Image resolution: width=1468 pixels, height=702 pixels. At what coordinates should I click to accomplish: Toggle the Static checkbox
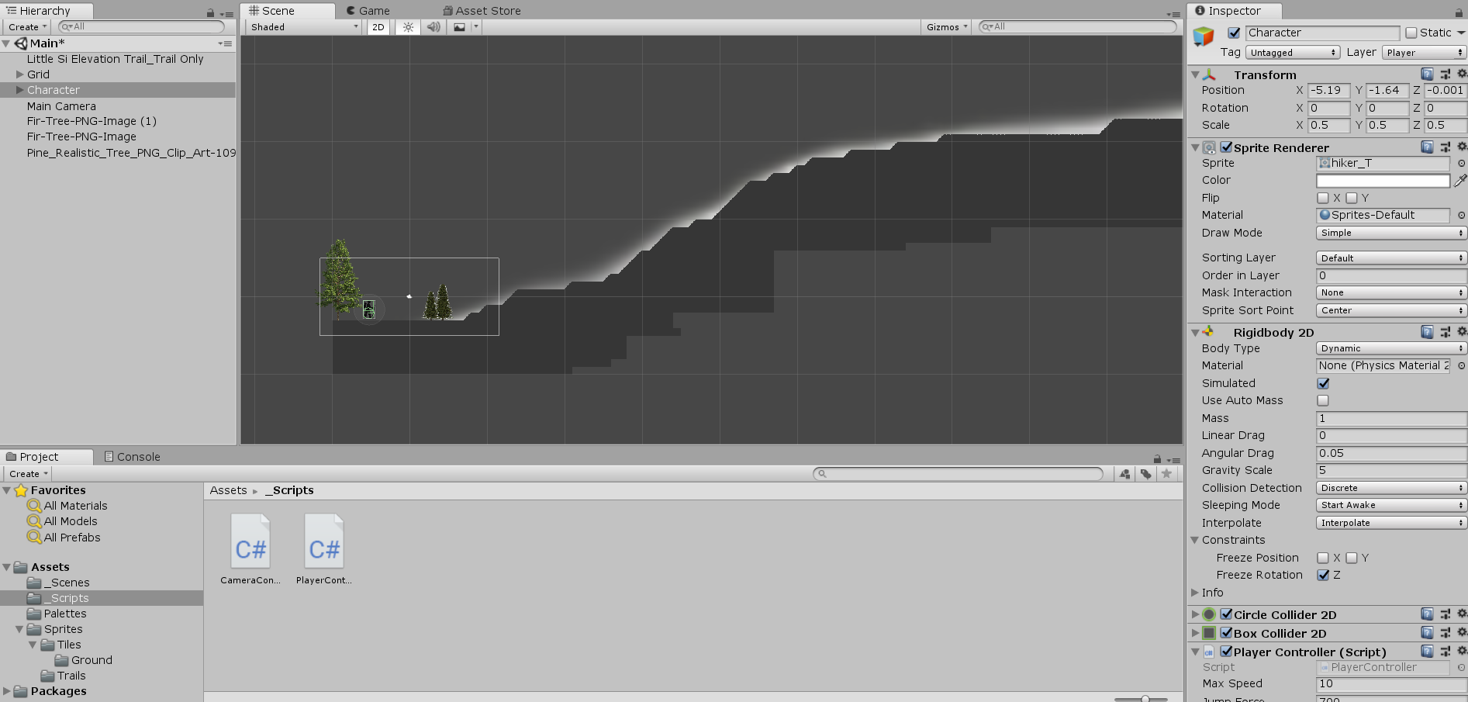pyautogui.click(x=1411, y=33)
